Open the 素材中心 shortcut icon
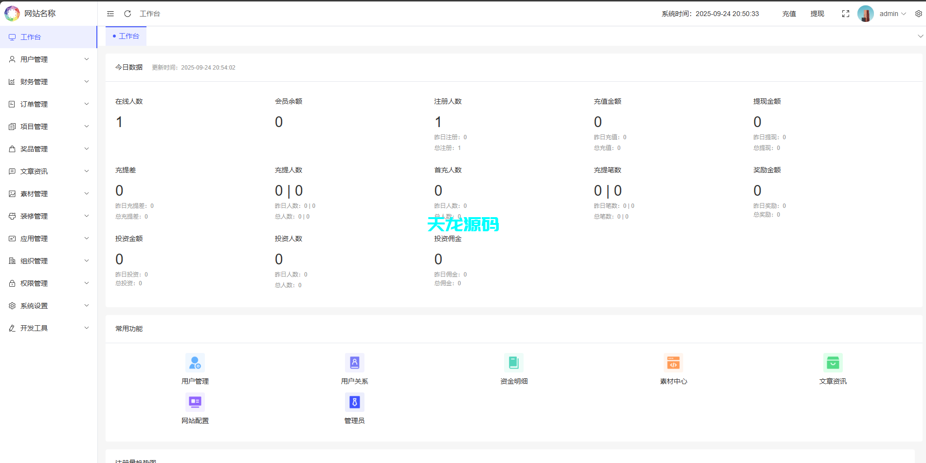The height and width of the screenshot is (463, 926). coord(673,363)
